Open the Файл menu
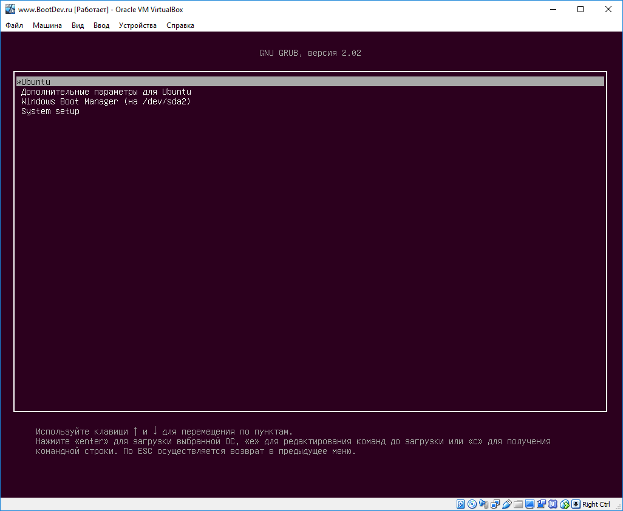Image resolution: width=623 pixels, height=511 pixels. (x=15, y=25)
